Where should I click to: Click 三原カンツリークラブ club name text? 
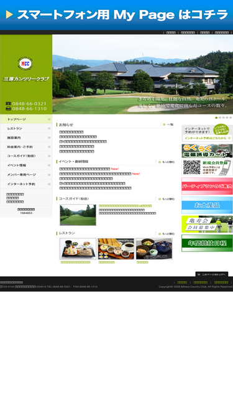pos(26,79)
